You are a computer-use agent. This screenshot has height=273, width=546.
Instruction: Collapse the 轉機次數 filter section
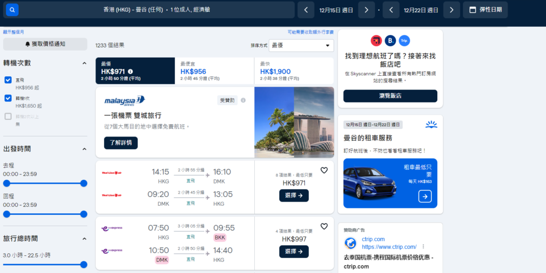coord(84,63)
